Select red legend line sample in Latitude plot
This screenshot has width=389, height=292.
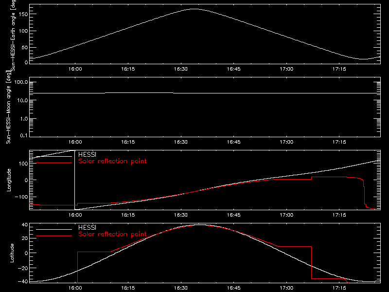click(54, 236)
